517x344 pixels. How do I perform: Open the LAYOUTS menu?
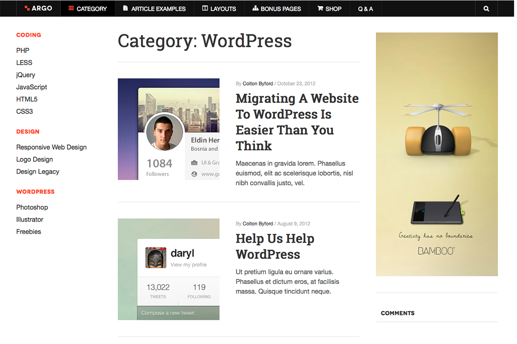219,8
